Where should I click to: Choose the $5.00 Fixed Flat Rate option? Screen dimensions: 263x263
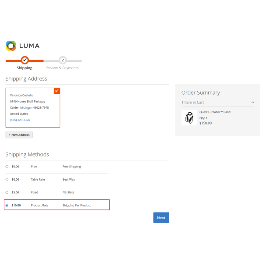pos(7,192)
